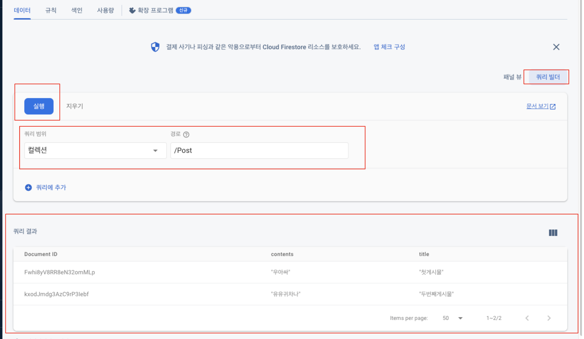The width and height of the screenshot is (584, 339).
Task: Go to the next results page
Action: click(x=549, y=318)
